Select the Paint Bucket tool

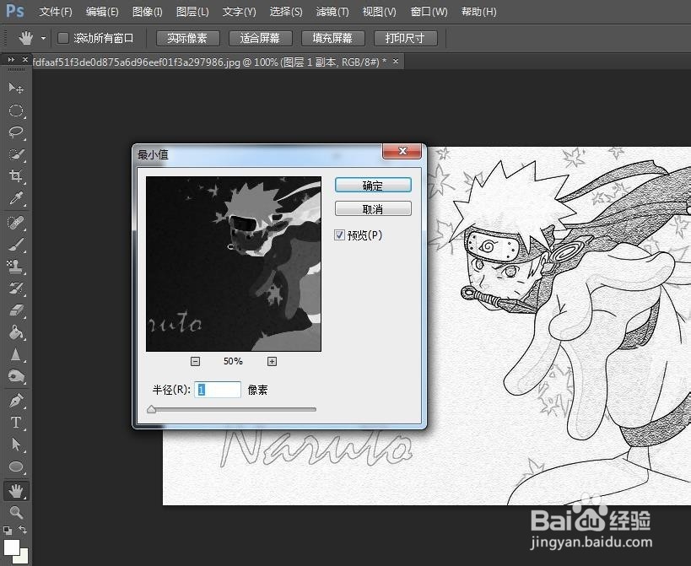pyautogui.click(x=16, y=332)
